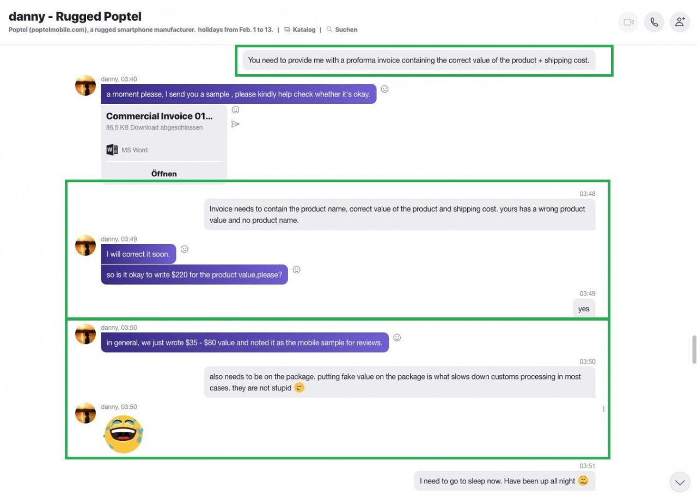
Task: Forward the Commercial Invoice file
Action: tap(235, 124)
